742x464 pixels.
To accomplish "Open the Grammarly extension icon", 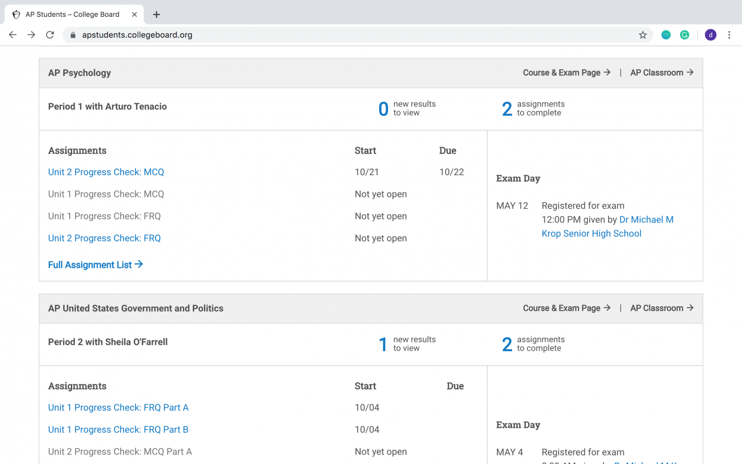I will (685, 35).
